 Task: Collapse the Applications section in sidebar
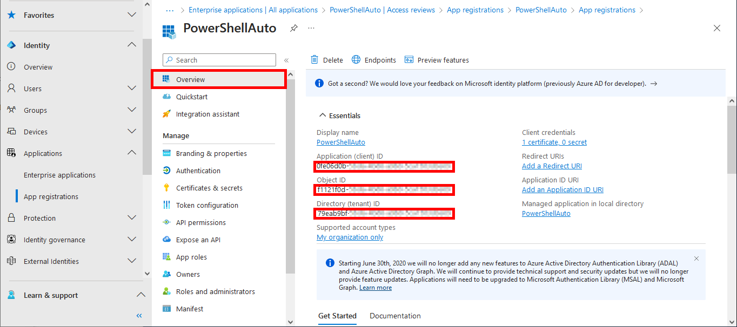pyautogui.click(x=131, y=153)
